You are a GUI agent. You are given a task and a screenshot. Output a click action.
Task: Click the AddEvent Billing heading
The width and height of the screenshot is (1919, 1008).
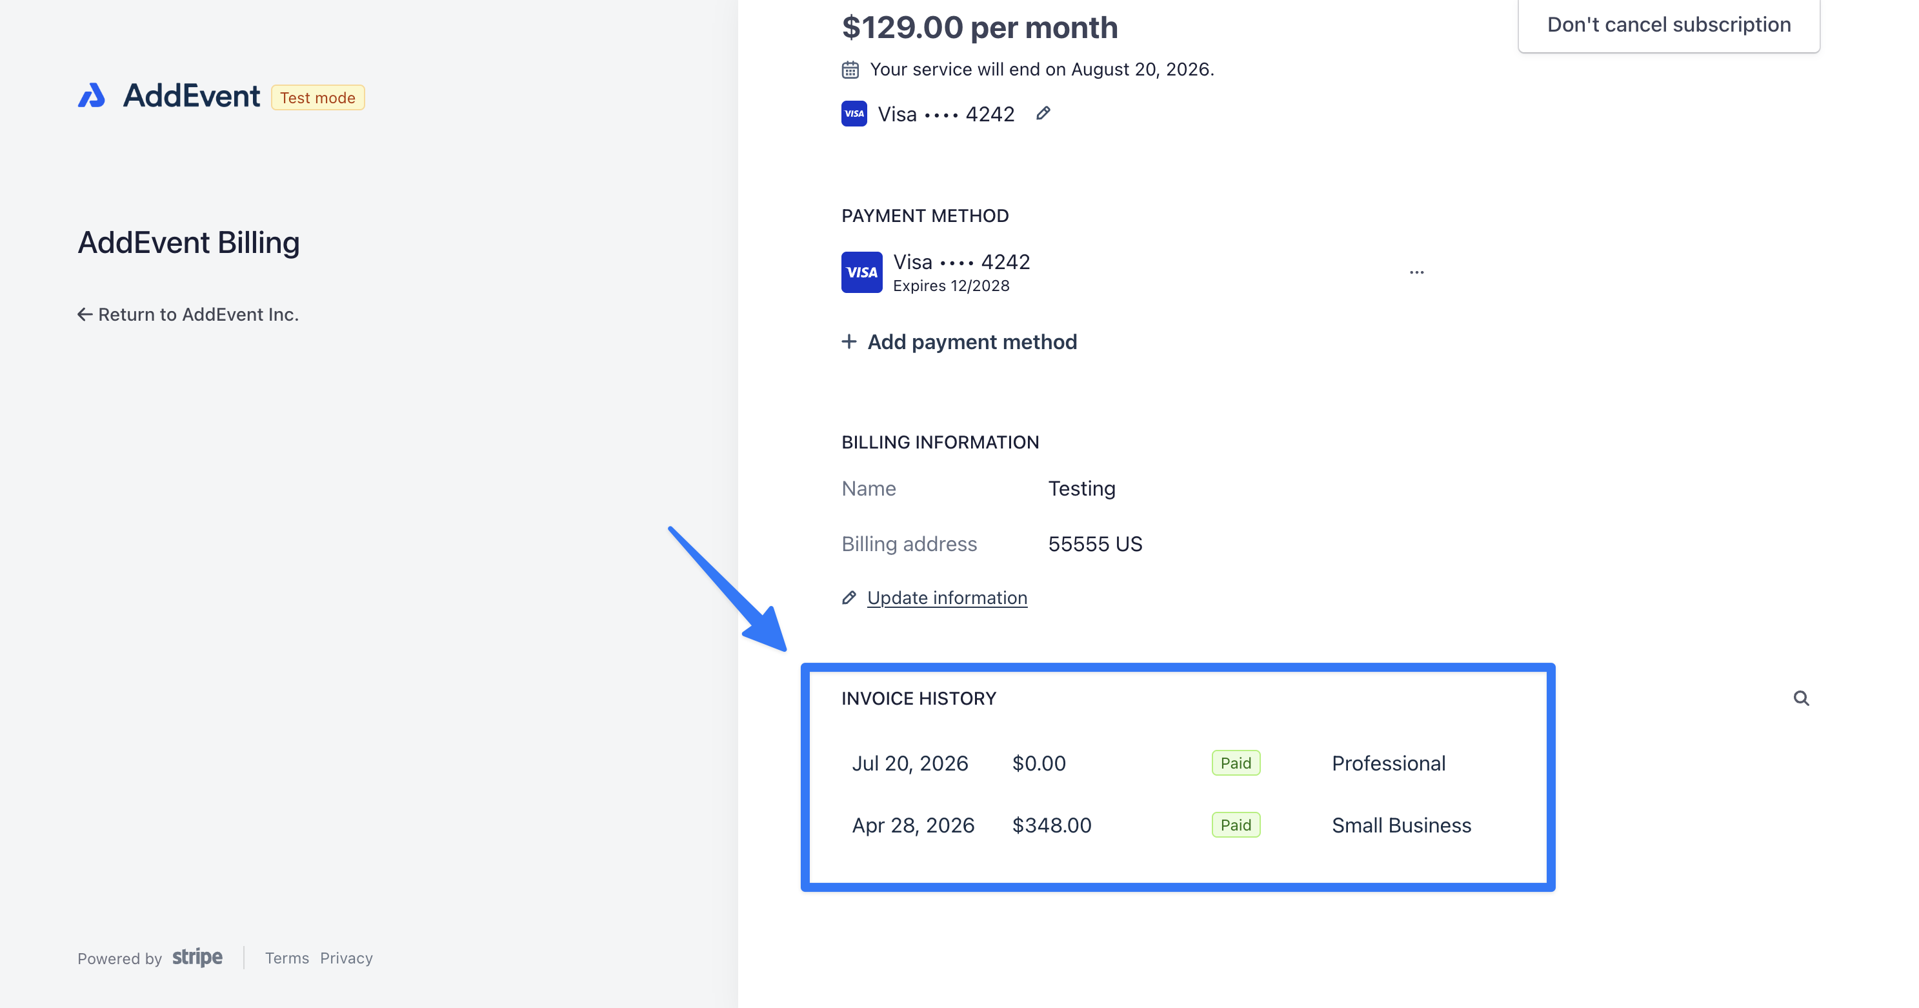pos(188,243)
